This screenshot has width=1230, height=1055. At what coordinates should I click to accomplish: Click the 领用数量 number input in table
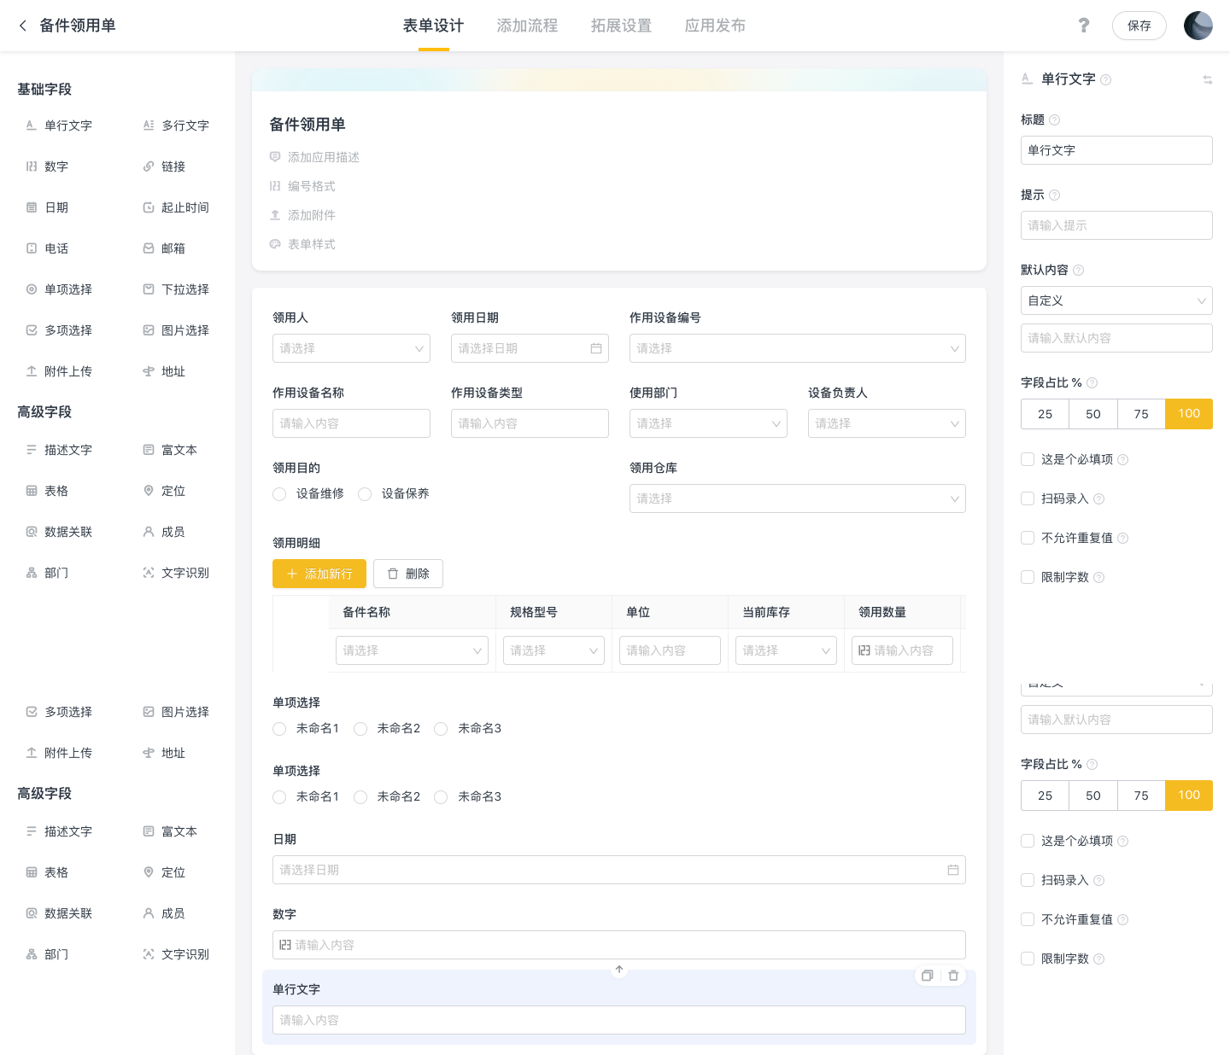tap(902, 650)
